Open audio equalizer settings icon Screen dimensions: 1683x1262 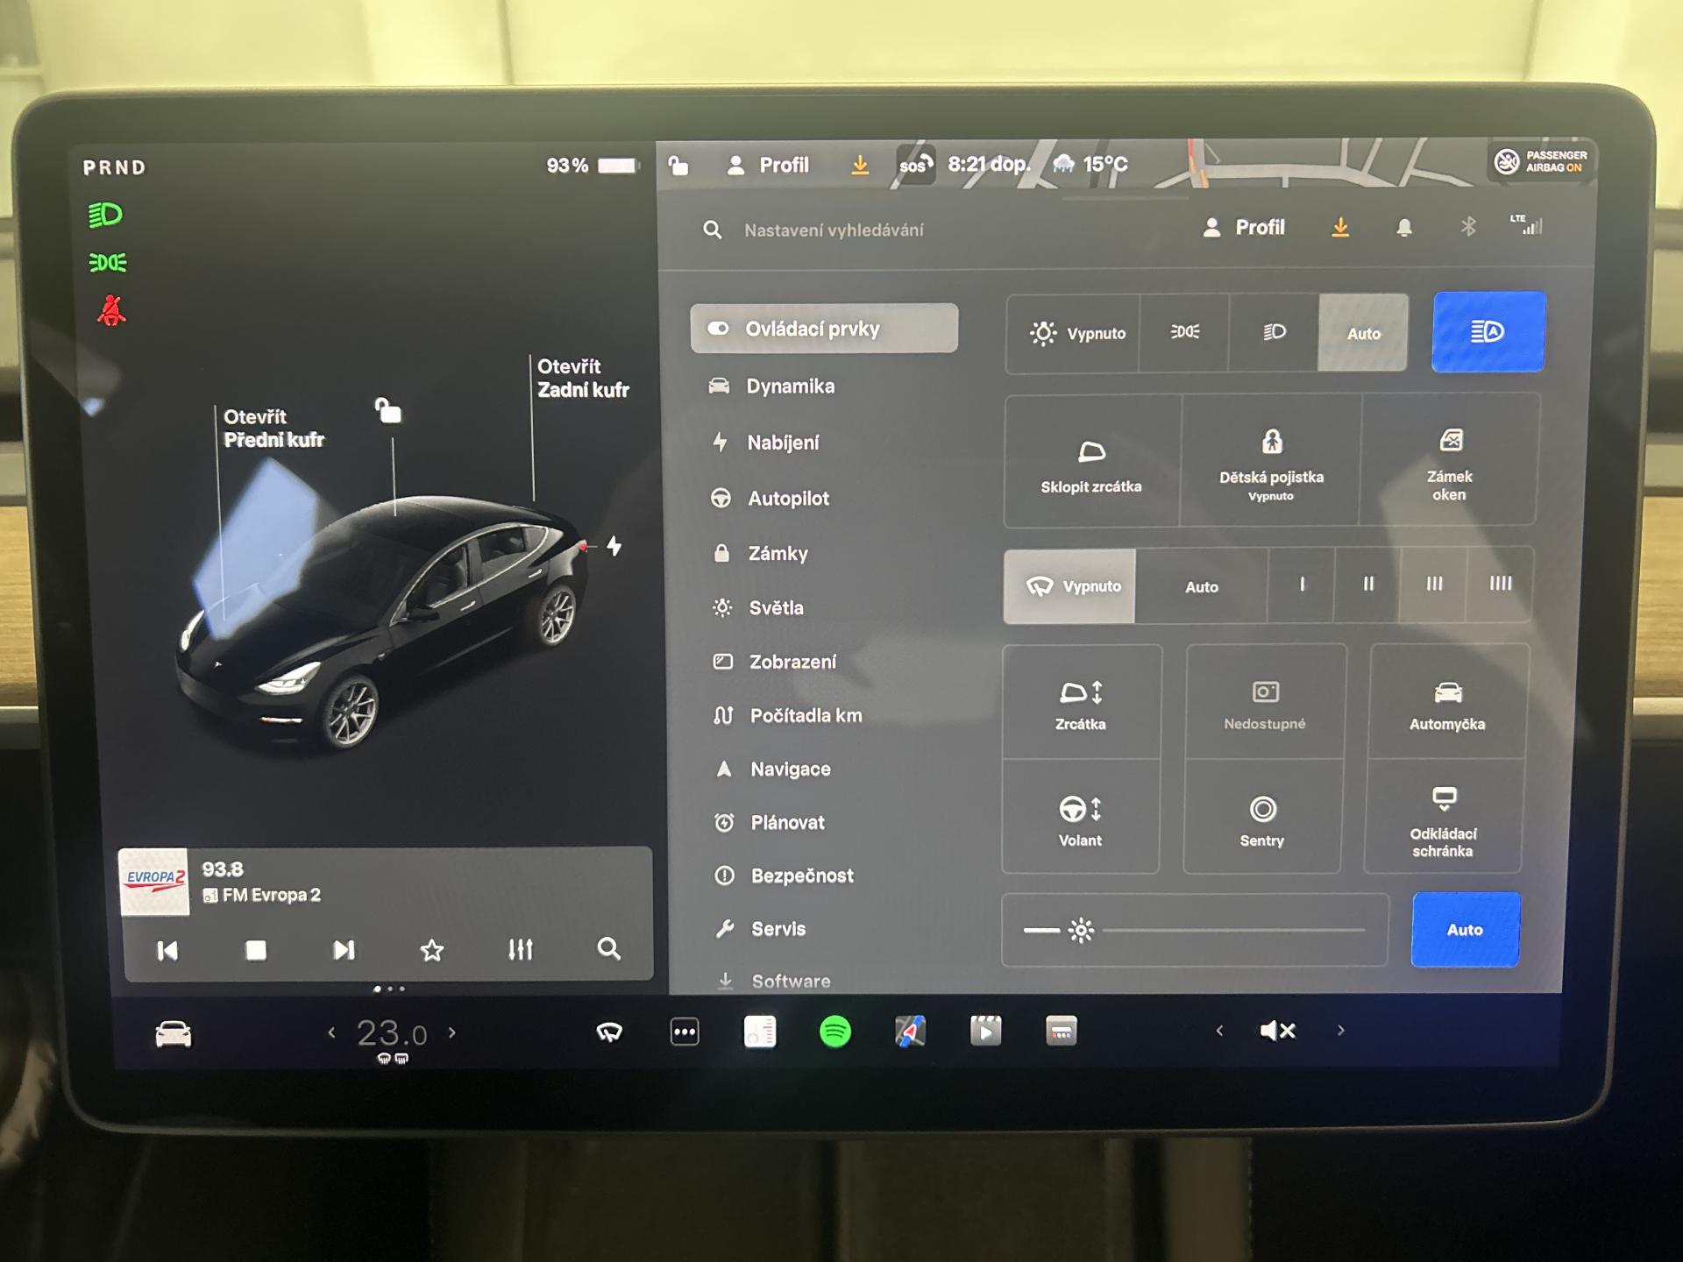click(520, 949)
